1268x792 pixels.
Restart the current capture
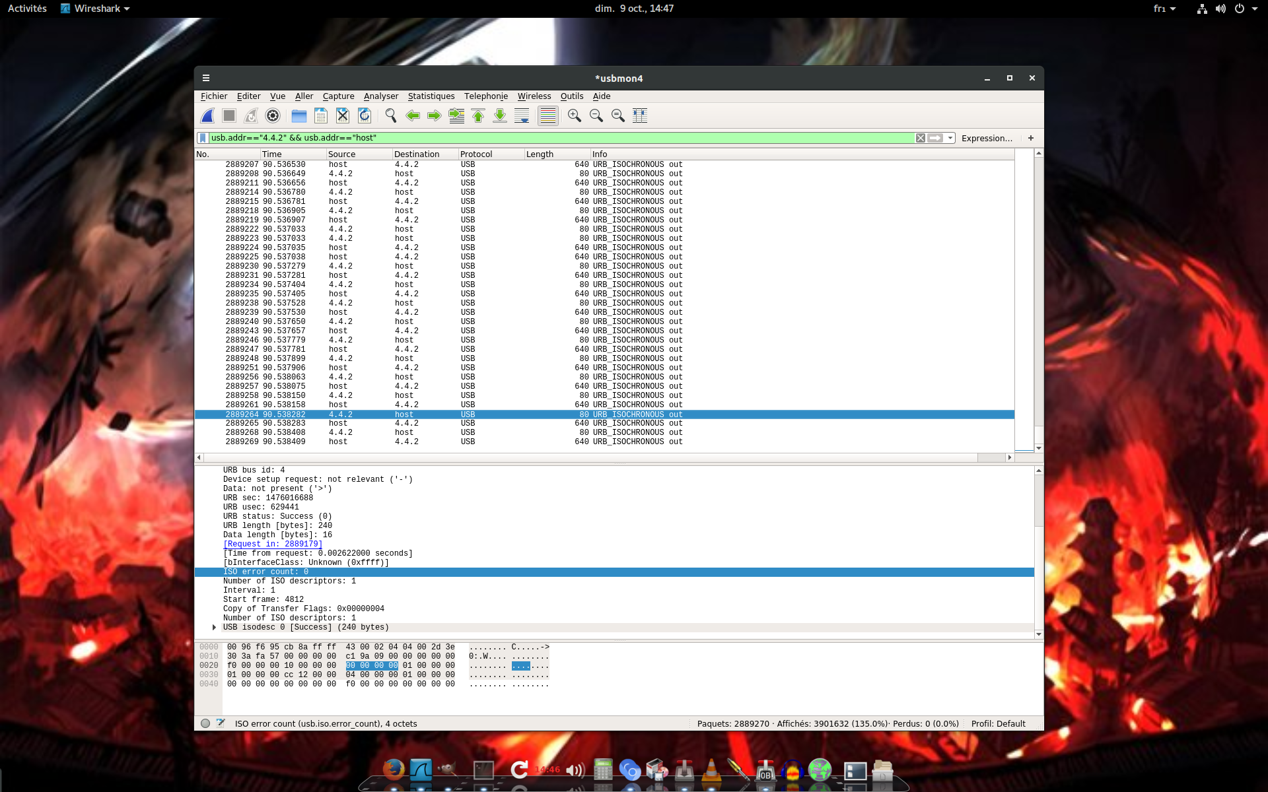pyautogui.click(x=251, y=116)
